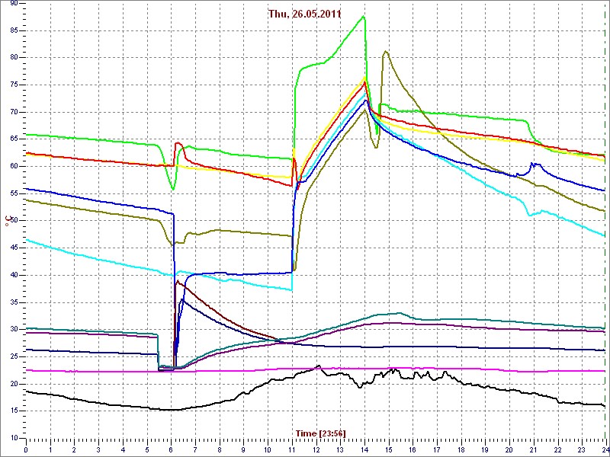610x457 pixels.
Task: Select the 90 tick label on temperature axis
Action: click(14, 4)
